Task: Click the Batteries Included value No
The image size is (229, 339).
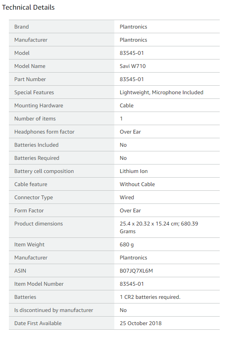Action: pos(123,145)
